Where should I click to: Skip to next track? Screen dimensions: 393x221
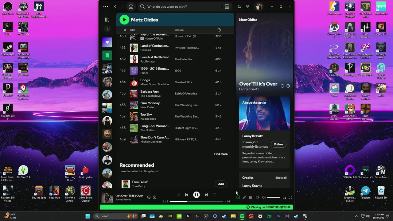(206, 195)
